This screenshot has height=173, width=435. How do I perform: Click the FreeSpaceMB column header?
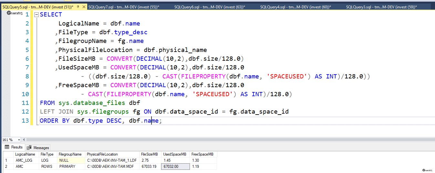(x=203, y=154)
